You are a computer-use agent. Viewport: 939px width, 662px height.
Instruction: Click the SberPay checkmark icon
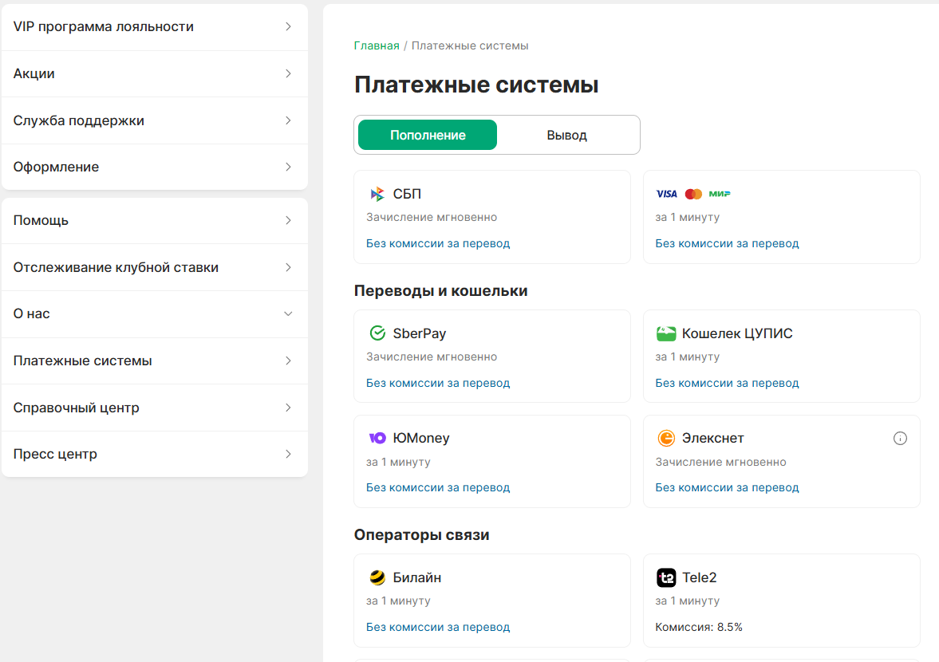point(377,333)
